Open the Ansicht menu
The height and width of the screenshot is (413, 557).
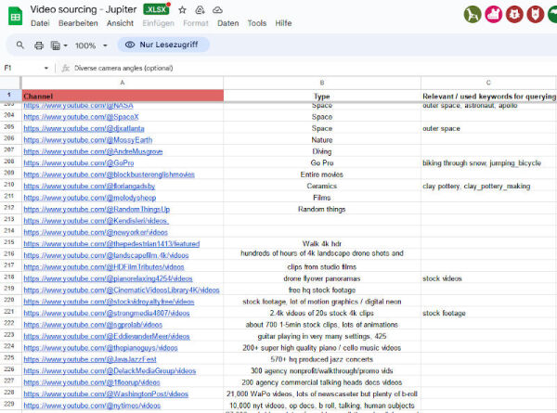[120, 23]
